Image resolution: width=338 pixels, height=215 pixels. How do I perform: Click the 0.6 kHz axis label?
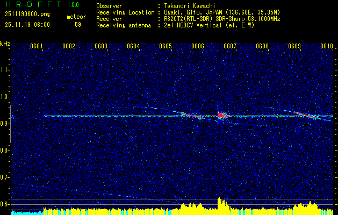pos(4,204)
